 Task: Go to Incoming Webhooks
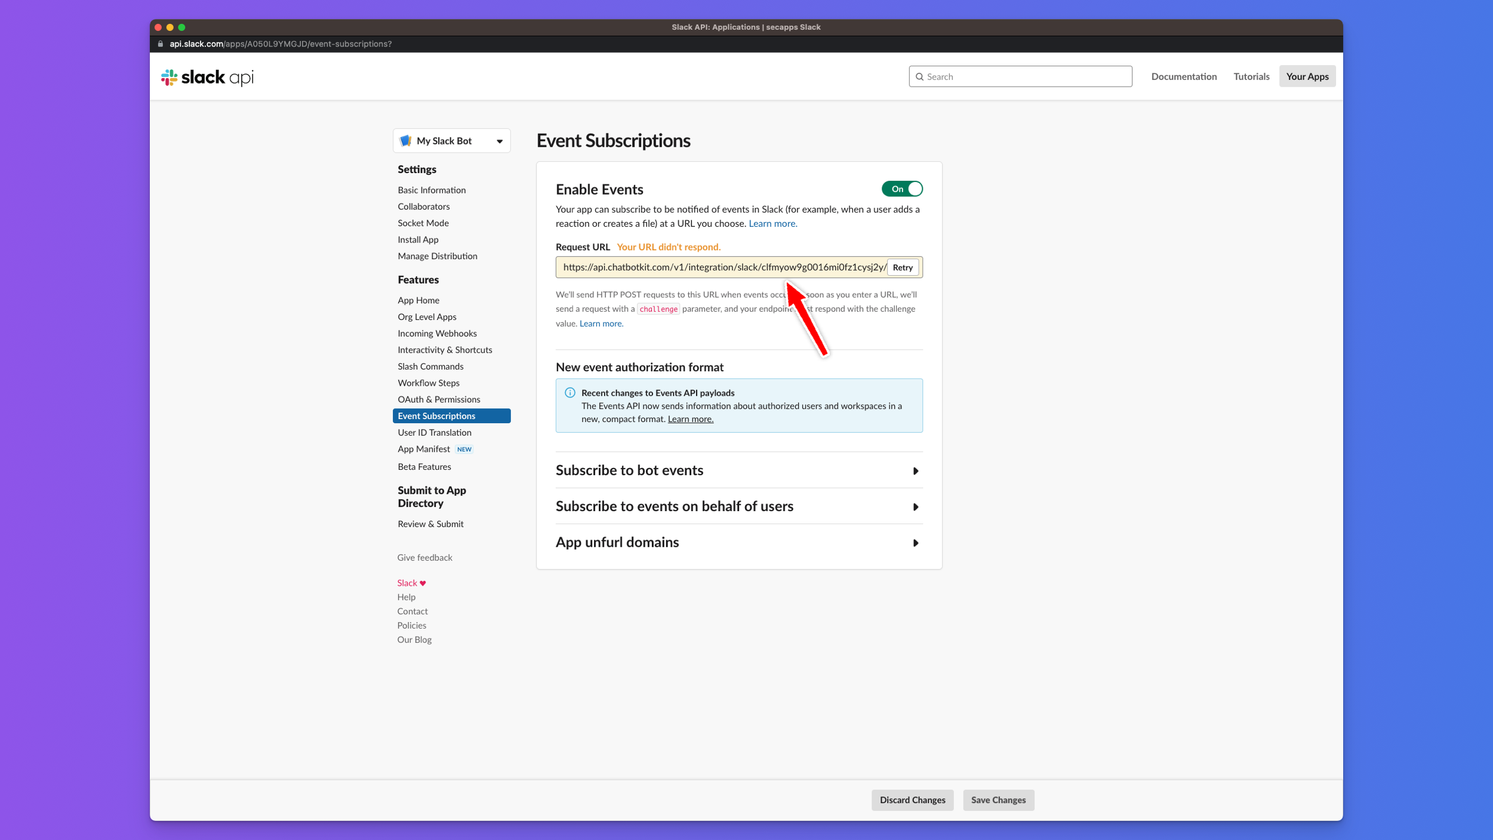point(437,334)
